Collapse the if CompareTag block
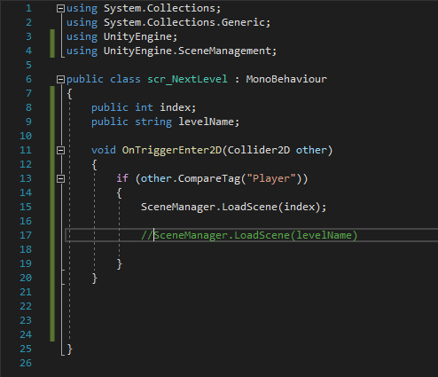438x377 pixels. [x=60, y=178]
